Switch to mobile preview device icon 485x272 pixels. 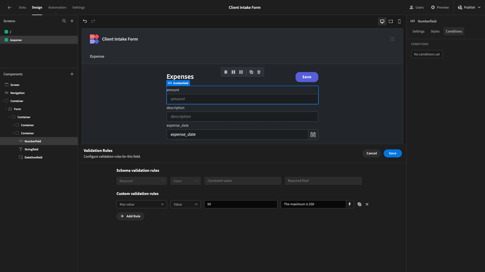[x=399, y=21]
